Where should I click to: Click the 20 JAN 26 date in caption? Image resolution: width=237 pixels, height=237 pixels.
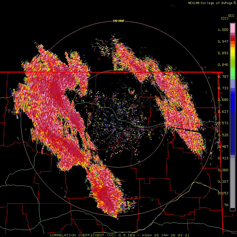(x=165, y=235)
